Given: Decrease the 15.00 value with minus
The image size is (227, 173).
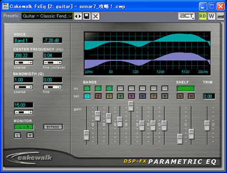Looking at the screenshot, I should (16, 112).
